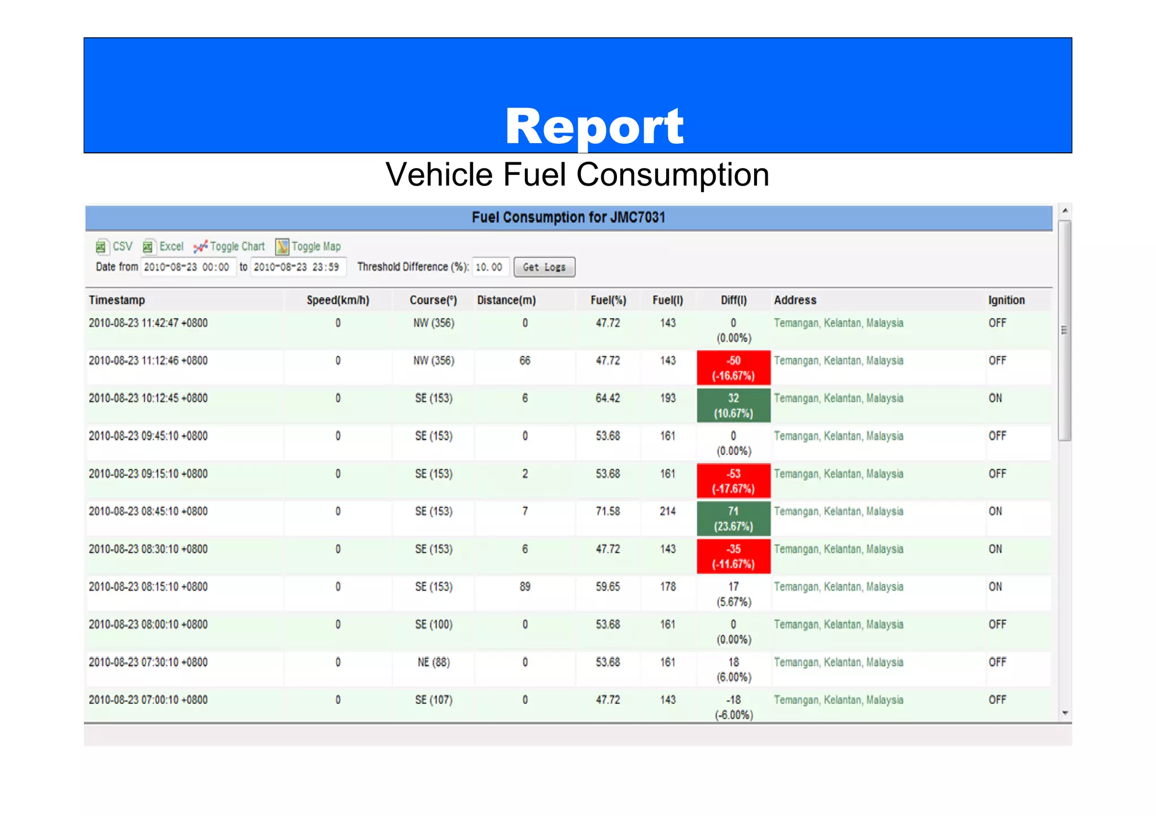Click scrollbar up arrow

click(1065, 210)
